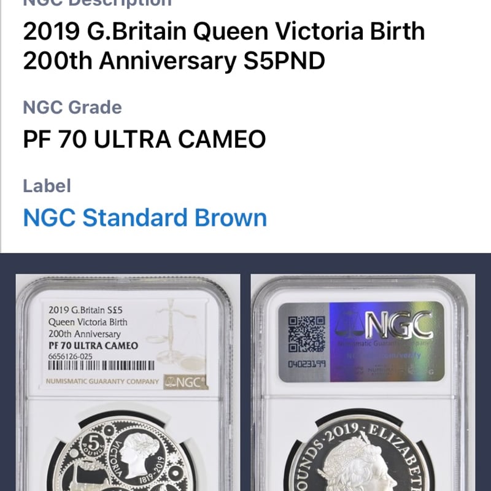Screen dimensions: 491x491
Task: Click the Numismatic Guaranty Company text on label
Action: tap(102, 381)
